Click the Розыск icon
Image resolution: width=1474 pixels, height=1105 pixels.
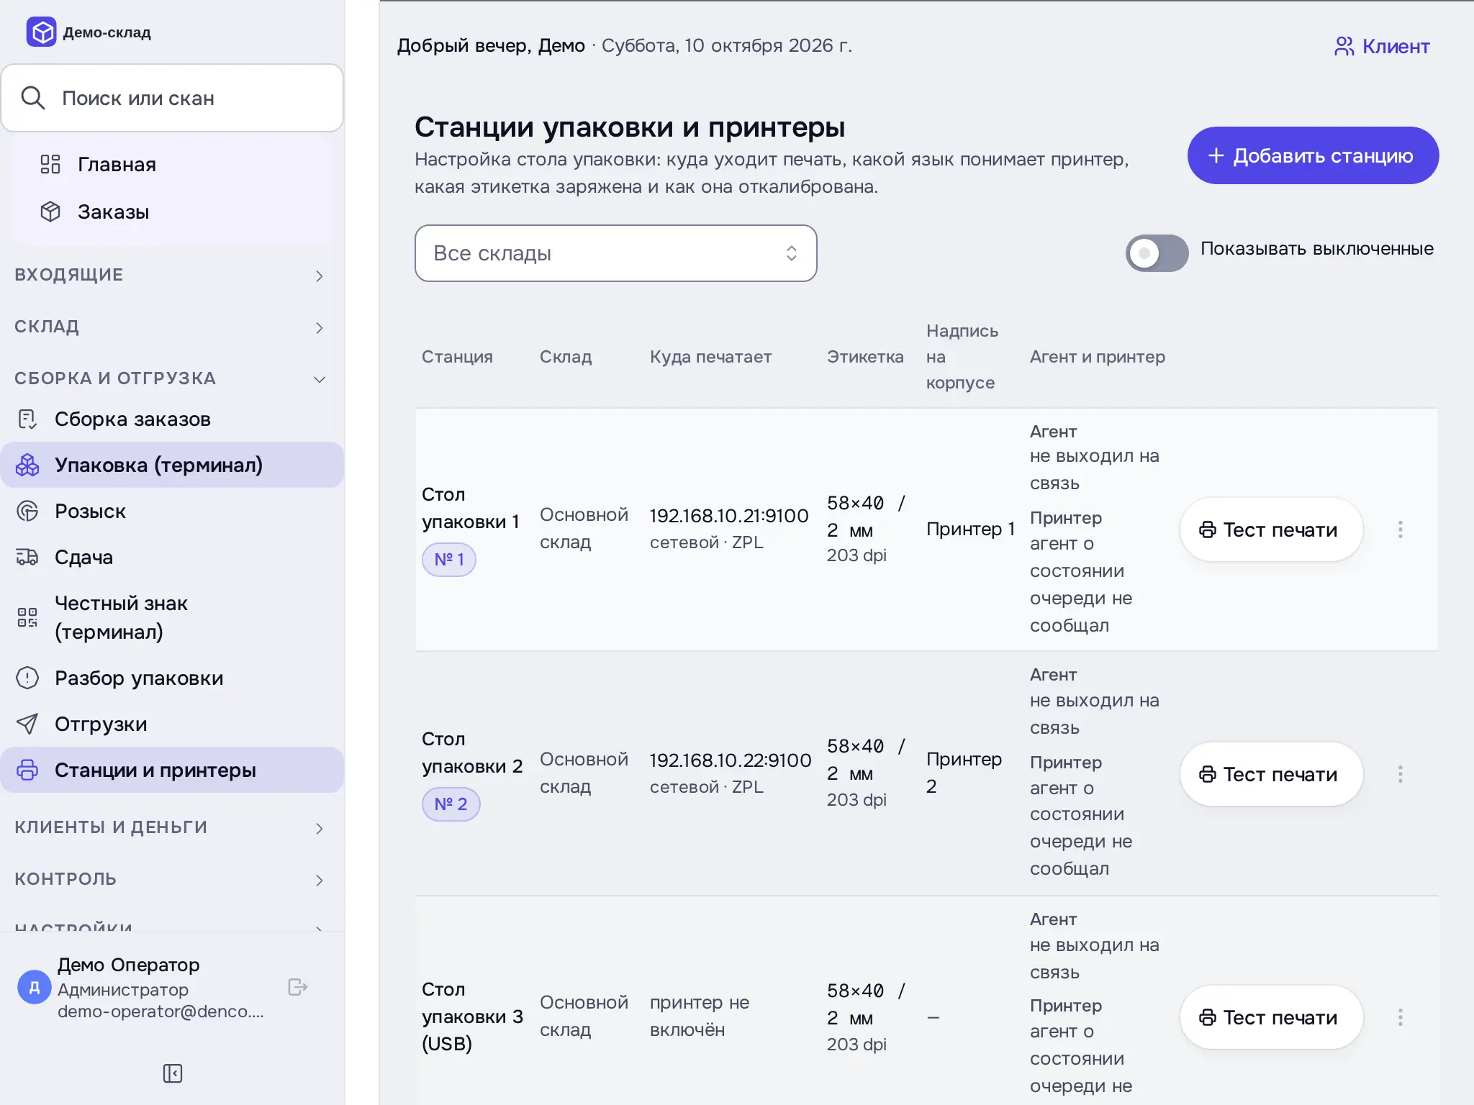(x=27, y=511)
